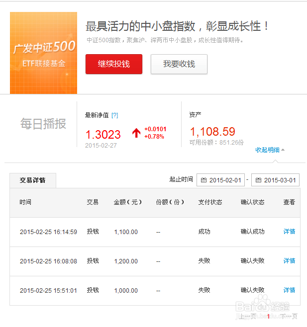This screenshot has width=307, height=327.
Task: Select the 交易详情 tab
Action: [32, 180]
